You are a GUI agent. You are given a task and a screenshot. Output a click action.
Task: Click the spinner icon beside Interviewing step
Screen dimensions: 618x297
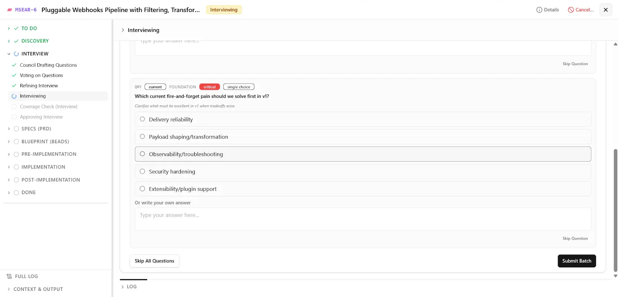(14, 96)
